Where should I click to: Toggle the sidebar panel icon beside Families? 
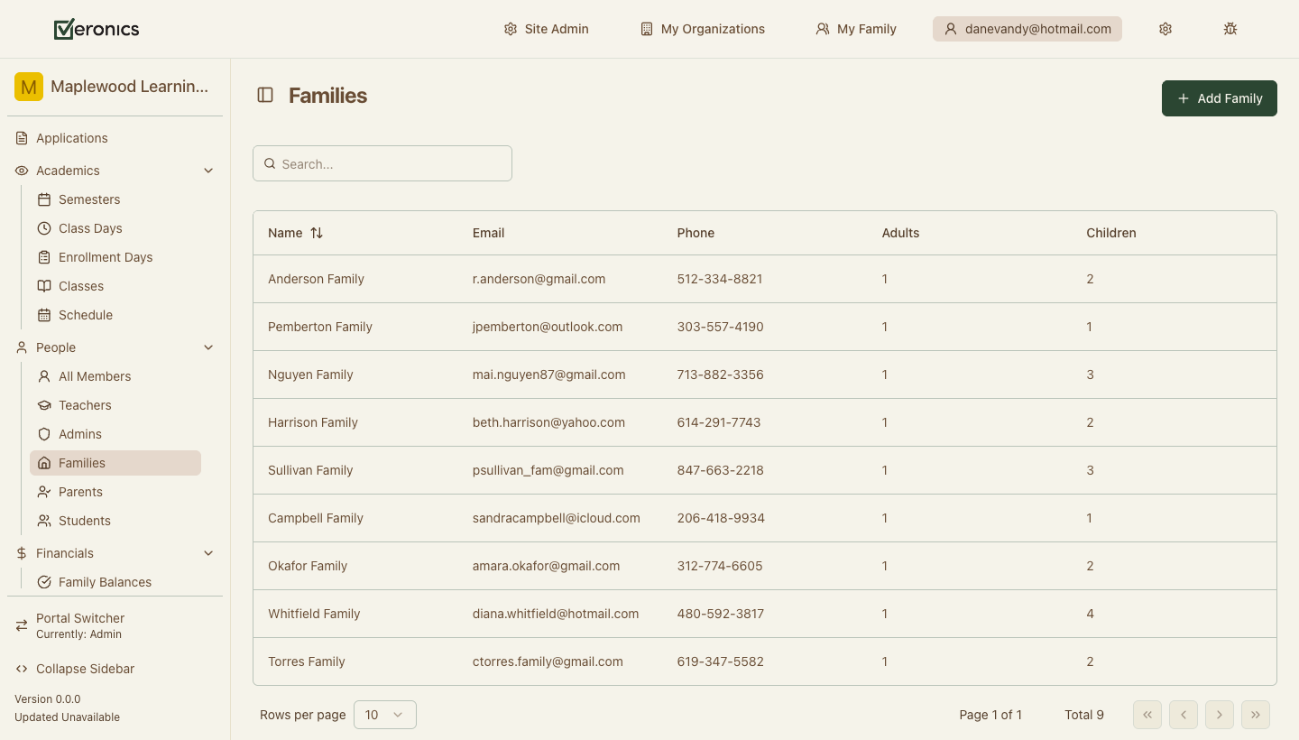pos(265,95)
